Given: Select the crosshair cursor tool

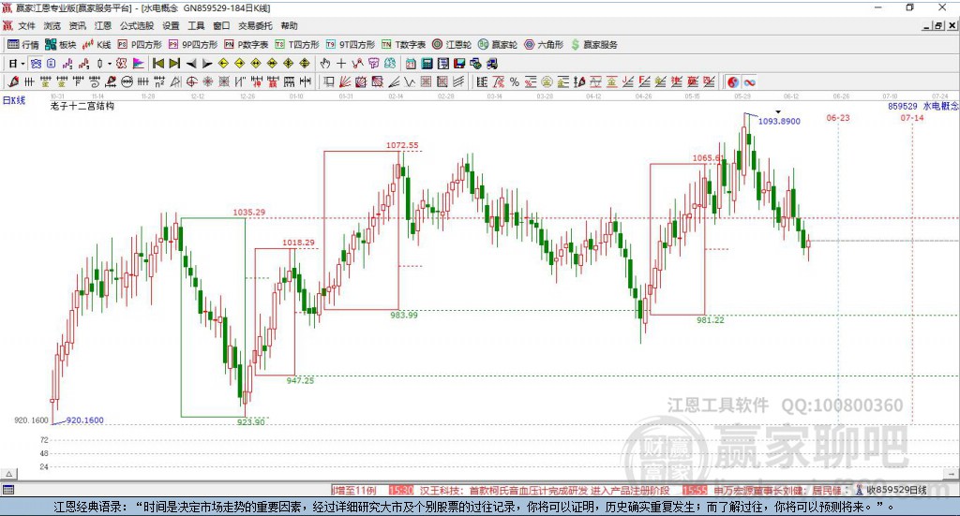Looking at the screenshot, I should [341, 64].
